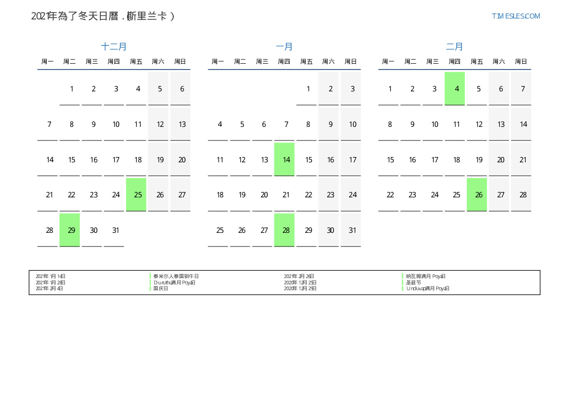Click holiday name 纳瓦姆满月Poya日

(426, 276)
